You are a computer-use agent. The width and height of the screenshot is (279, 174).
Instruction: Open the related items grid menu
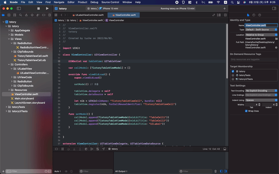(56, 15)
